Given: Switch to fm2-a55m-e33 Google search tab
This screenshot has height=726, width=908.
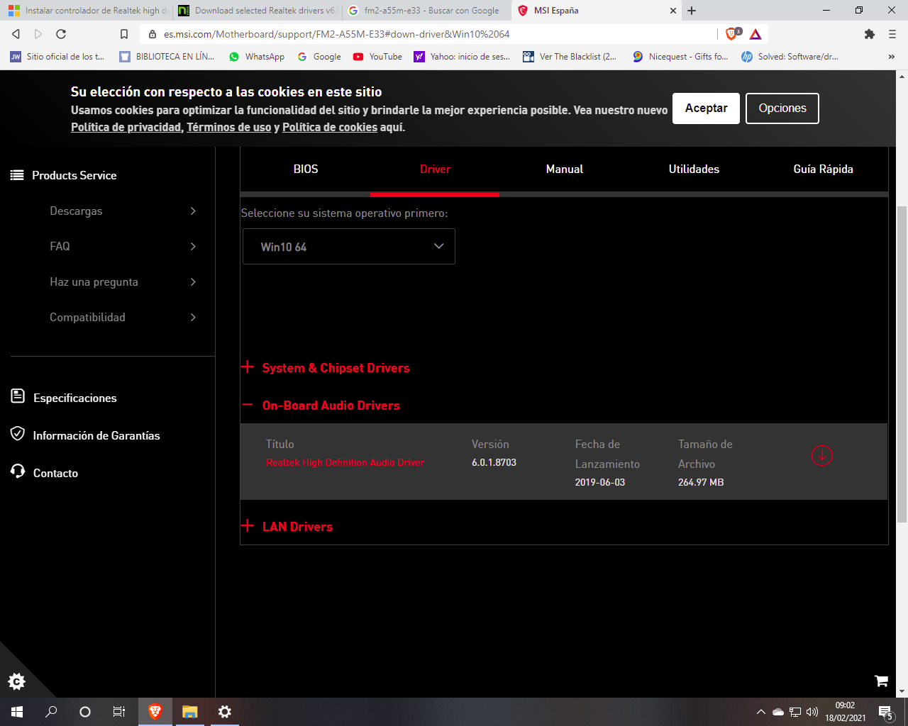Looking at the screenshot, I should (426, 11).
